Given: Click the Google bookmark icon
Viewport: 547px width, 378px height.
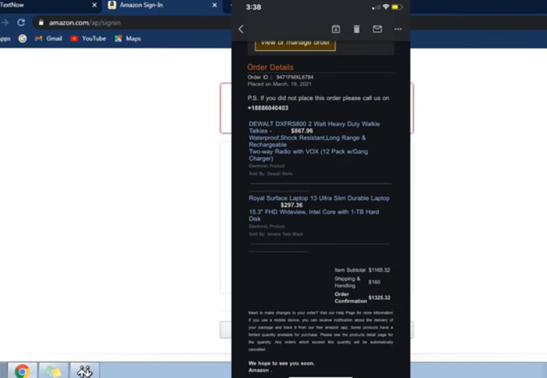Looking at the screenshot, I should pyautogui.click(x=23, y=38).
